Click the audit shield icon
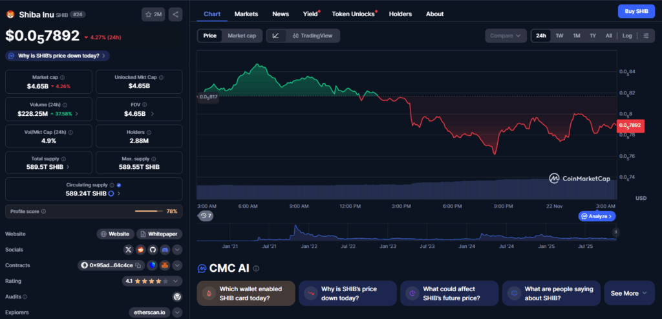662x319 pixels. tap(177, 296)
